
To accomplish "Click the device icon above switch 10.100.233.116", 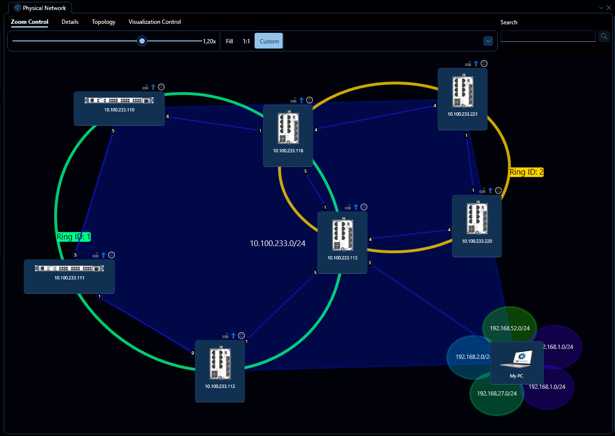I will tap(293, 100).
